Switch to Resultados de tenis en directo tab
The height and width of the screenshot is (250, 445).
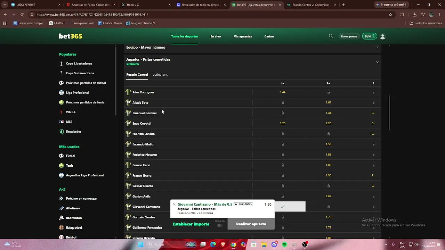click(x=201, y=5)
